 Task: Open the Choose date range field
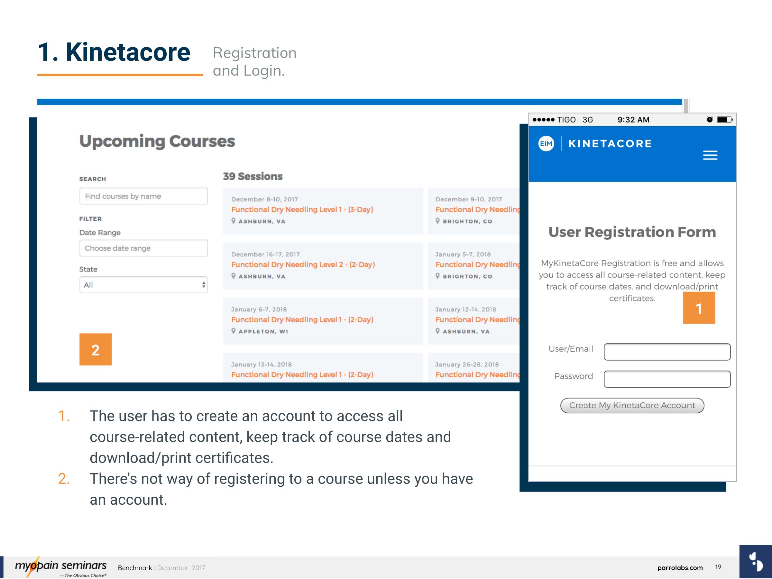click(x=143, y=248)
